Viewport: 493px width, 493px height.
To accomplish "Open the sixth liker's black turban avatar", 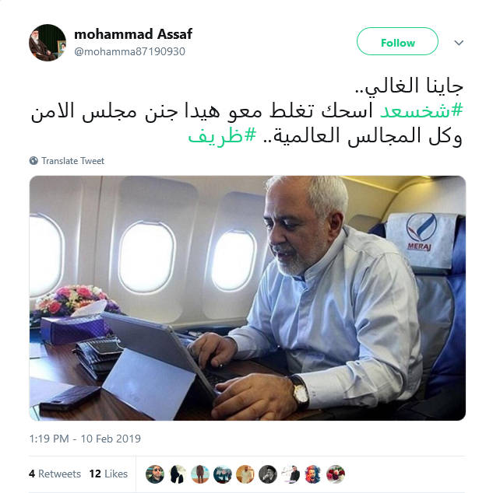I will (268, 474).
